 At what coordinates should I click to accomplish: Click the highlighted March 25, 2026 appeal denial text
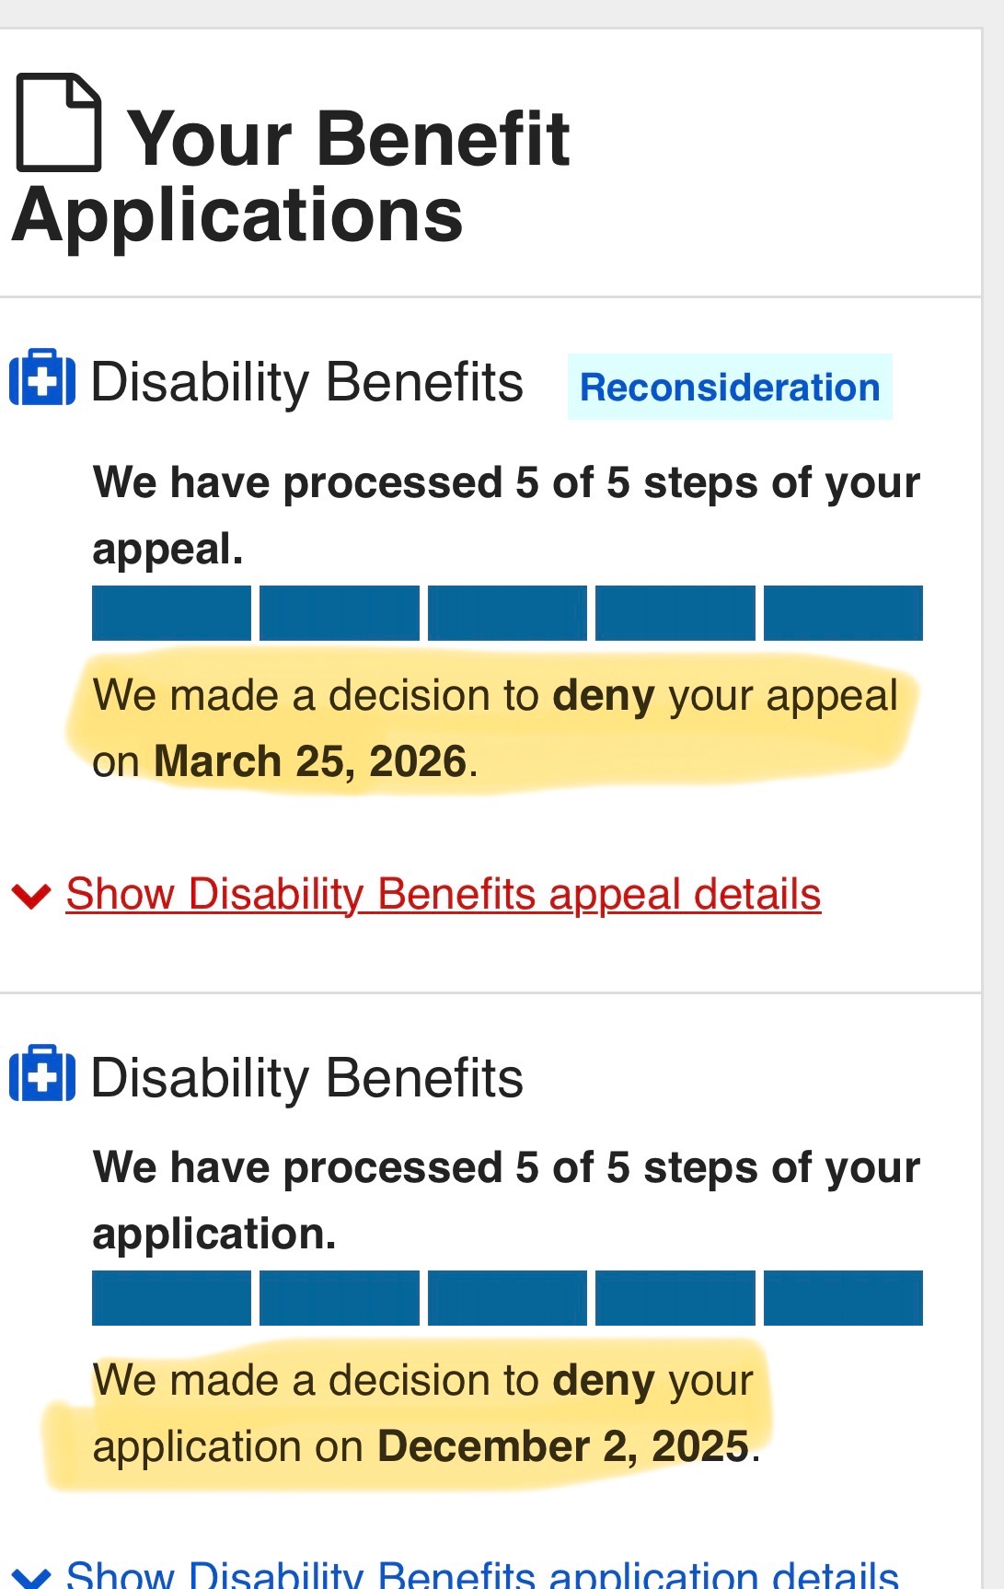coord(495,728)
